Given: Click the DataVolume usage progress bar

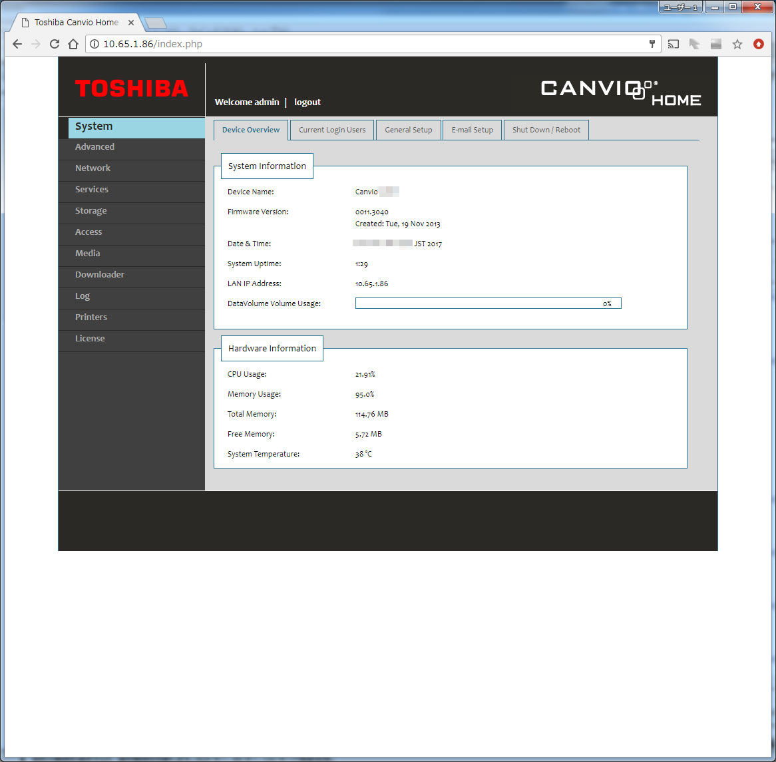Looking at the screenshot, I should point(488,303).
